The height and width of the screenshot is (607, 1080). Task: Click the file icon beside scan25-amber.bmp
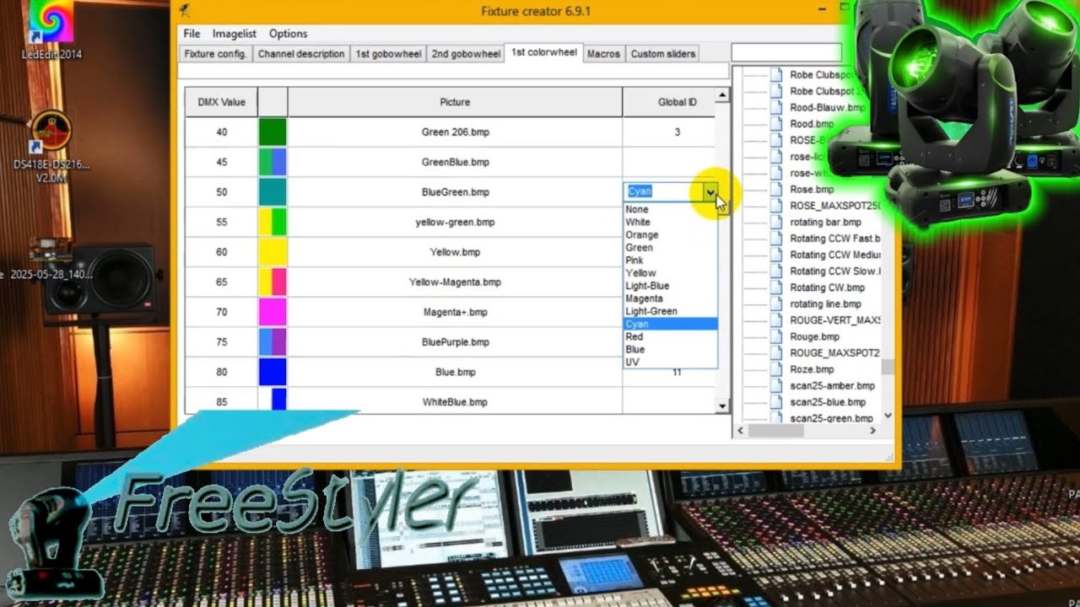point(777,385)
